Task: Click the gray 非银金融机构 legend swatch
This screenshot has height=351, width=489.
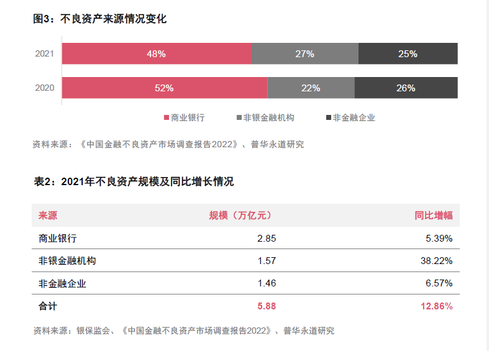Action: pos(239,117)
